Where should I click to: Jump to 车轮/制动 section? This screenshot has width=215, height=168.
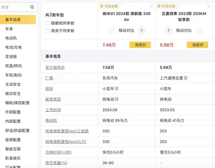13,75
